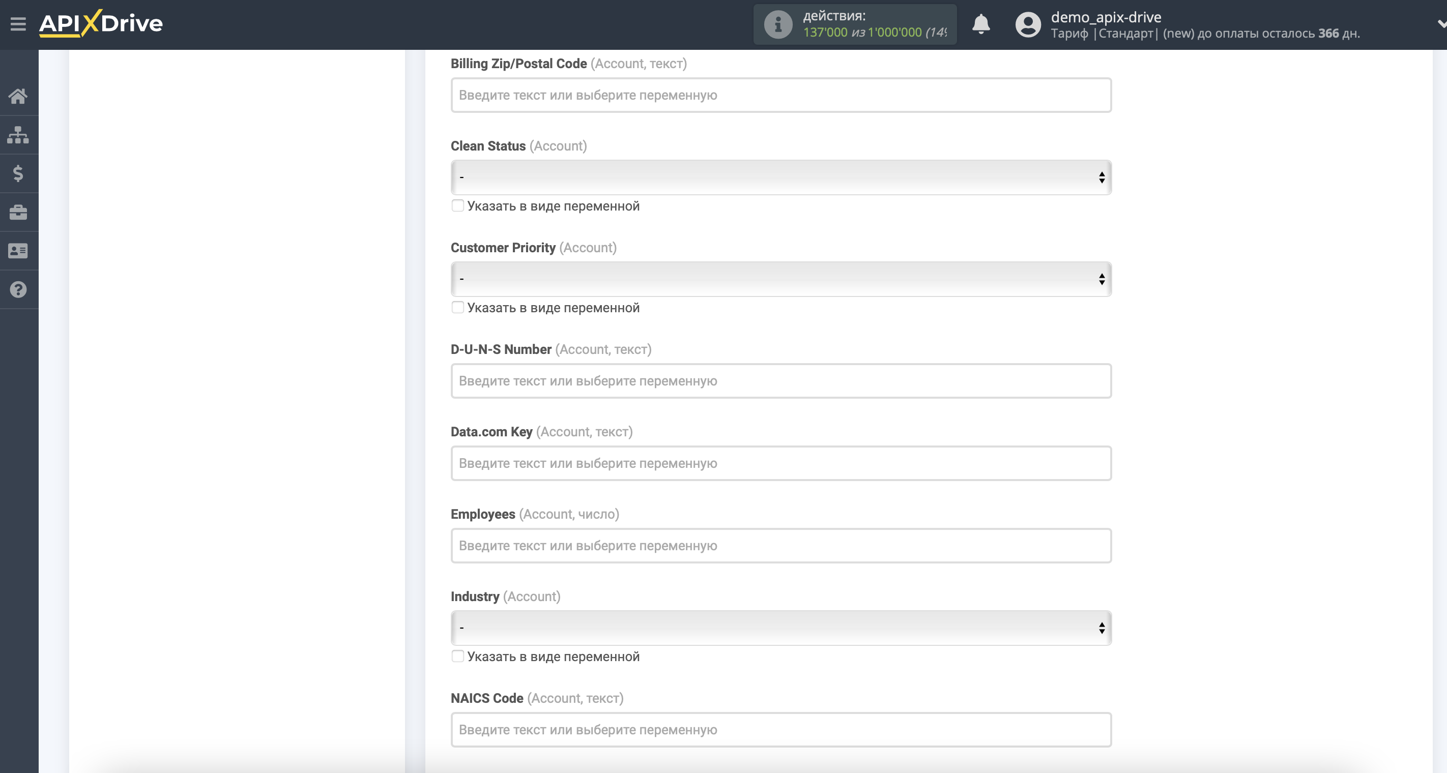
Task: Click the ApiX-Drive logo
Action: coord(101,23)
